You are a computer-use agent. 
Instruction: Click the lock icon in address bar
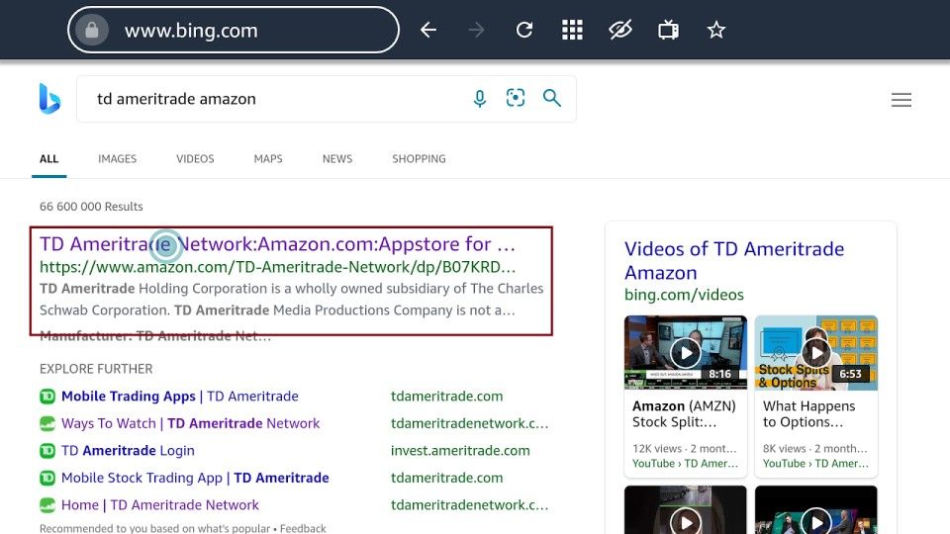click(91, 30)
